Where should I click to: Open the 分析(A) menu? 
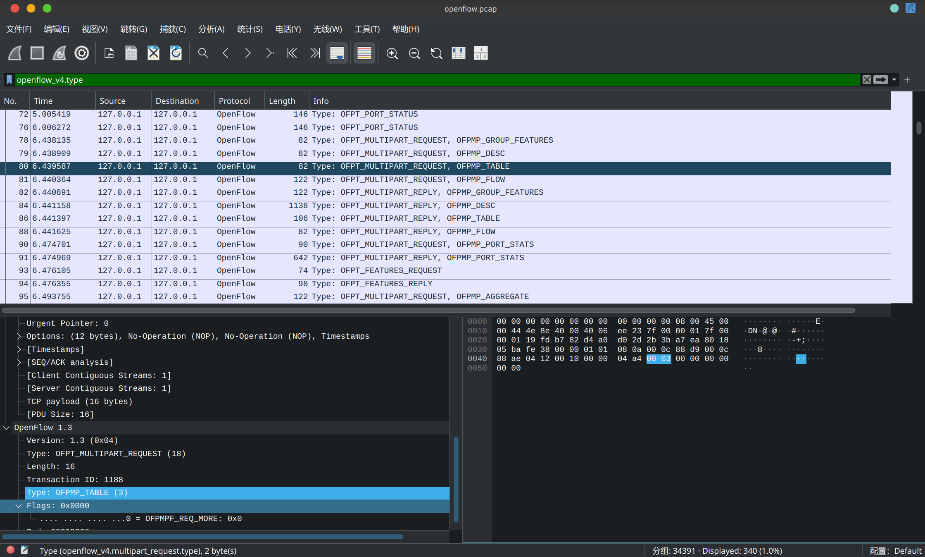click(x=211, y=29)
